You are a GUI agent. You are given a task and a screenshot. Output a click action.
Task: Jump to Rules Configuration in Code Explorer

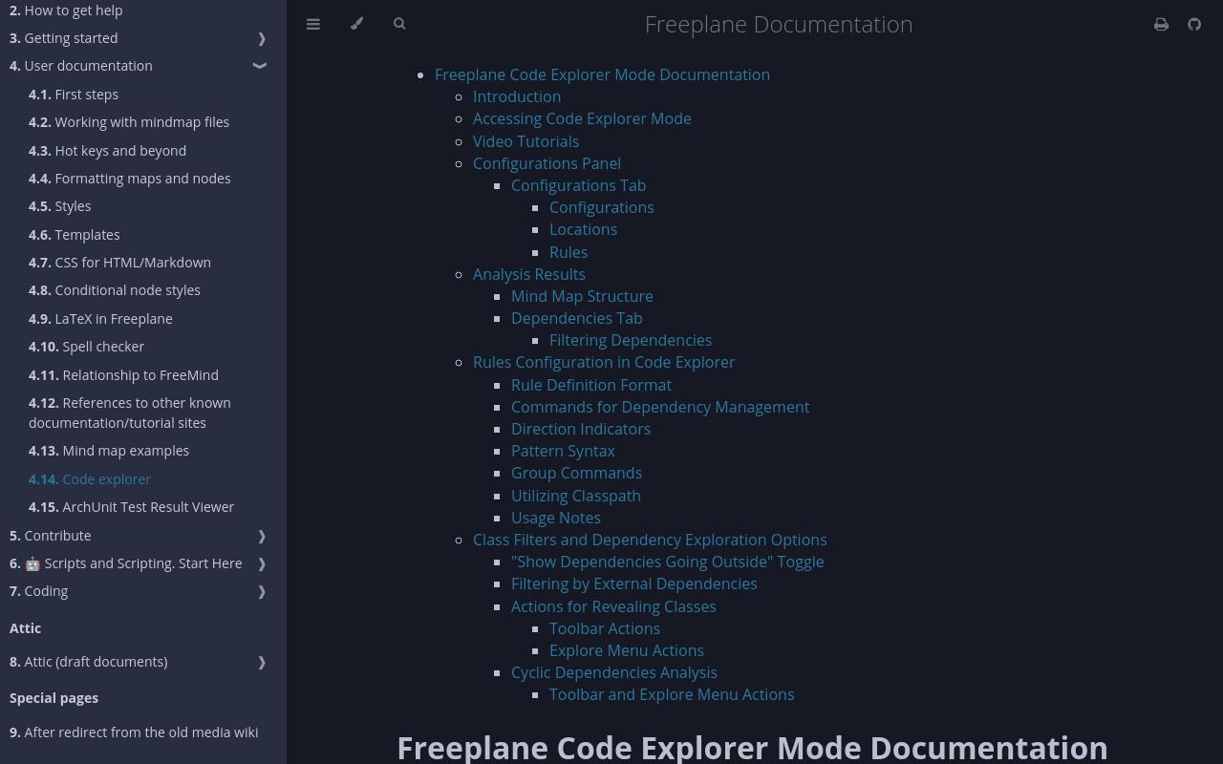(604, 362)
